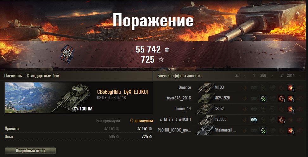Click the СУ-130ПМ vehicle map thumbnail
Image resolution: width=308 pixels, height=157 pixels.
48,98
